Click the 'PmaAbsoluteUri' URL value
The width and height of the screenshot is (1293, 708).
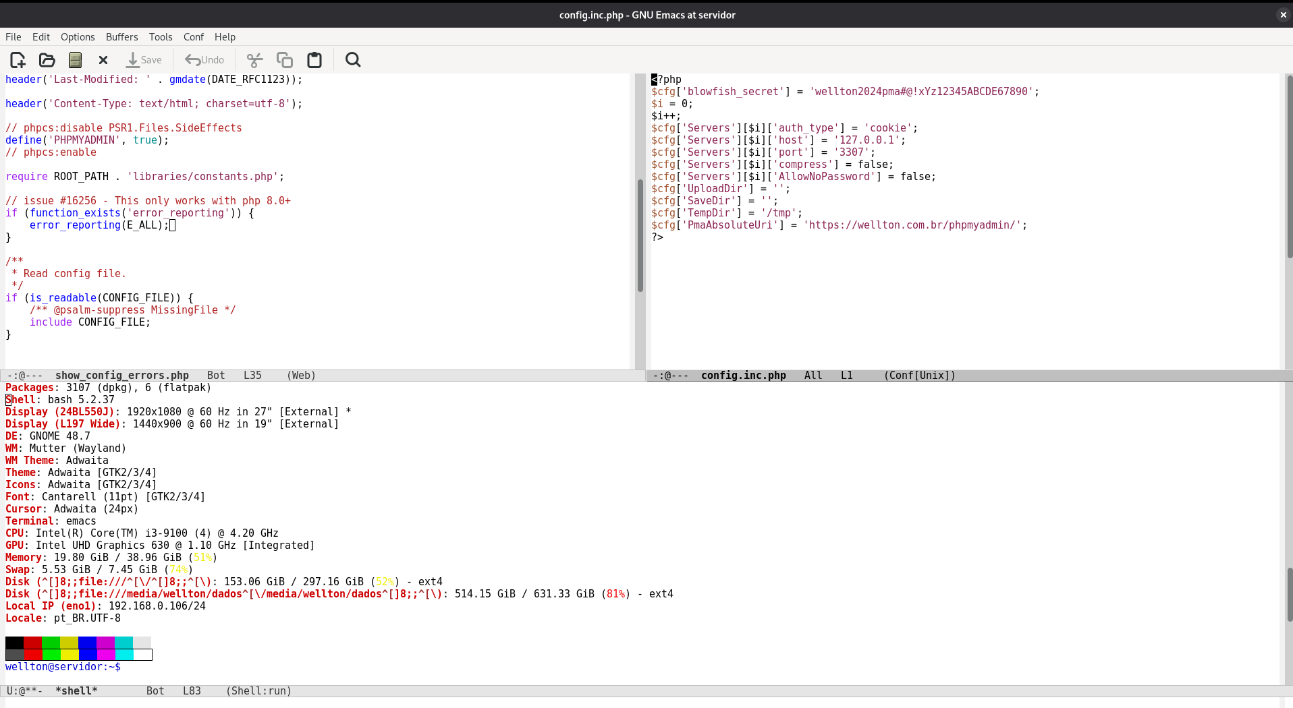click(x=912, y=225)
